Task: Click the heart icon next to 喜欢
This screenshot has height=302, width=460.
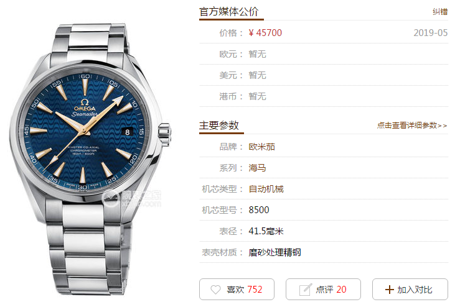Action: tap(215, 290)
